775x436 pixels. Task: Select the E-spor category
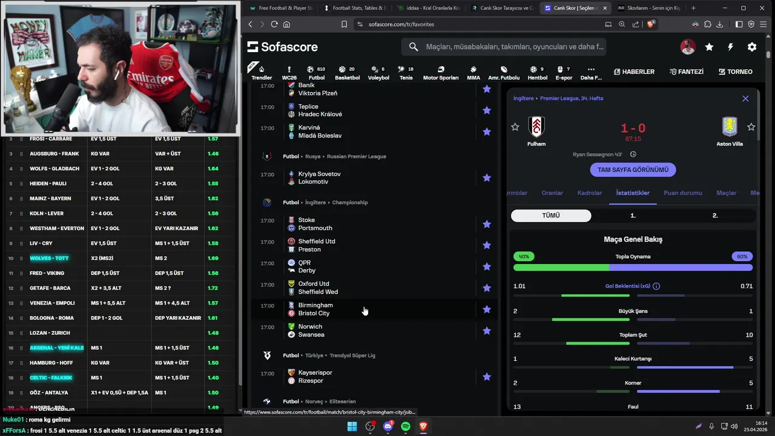[x=564, y=73]
